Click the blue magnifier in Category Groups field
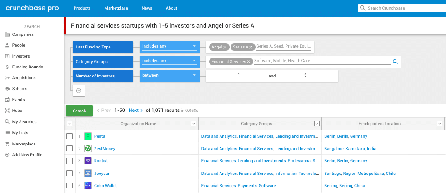The height and width of the screenshot is (193, 446). point(395,62)
